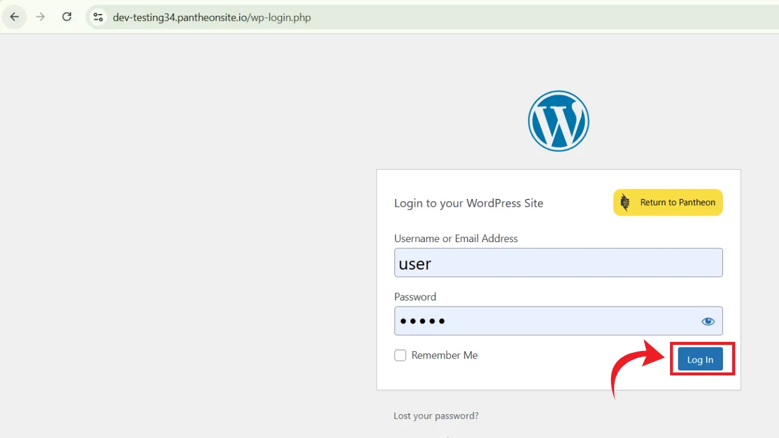Reload the page with refresh icon
Screen dimensions: 779x438
point(67,17)
